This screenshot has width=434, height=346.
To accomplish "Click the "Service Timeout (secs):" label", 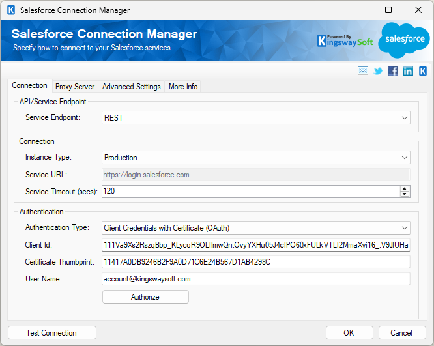I will 61,192.
